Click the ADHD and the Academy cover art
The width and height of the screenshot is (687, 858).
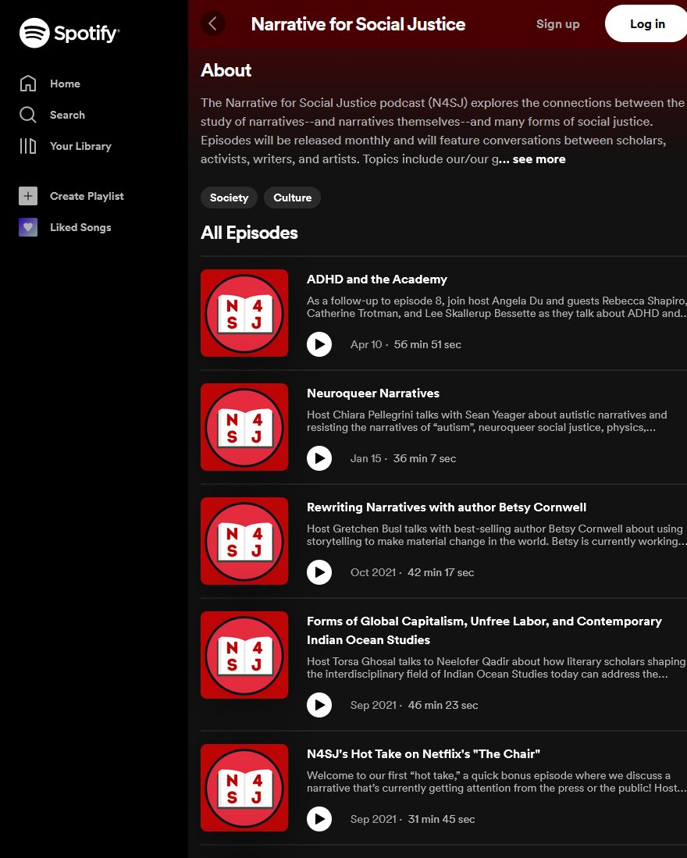244,313
